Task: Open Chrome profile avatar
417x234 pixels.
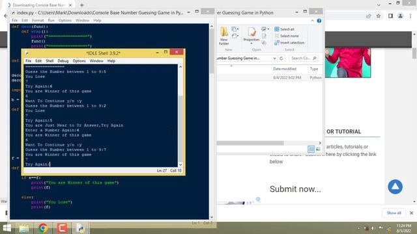Action: pyautogui.click(x=400, y=16)
